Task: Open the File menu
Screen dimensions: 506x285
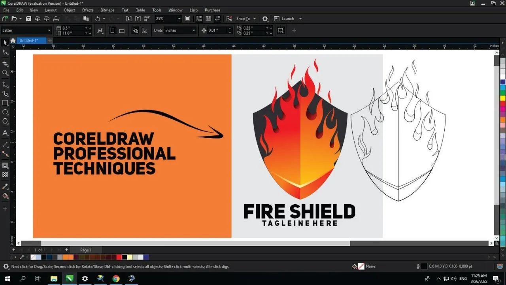Action: pos(6,10)
